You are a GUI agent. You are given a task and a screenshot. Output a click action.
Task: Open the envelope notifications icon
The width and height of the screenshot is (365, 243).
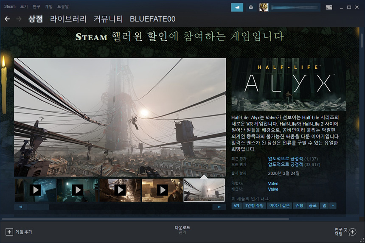(251, 8)
